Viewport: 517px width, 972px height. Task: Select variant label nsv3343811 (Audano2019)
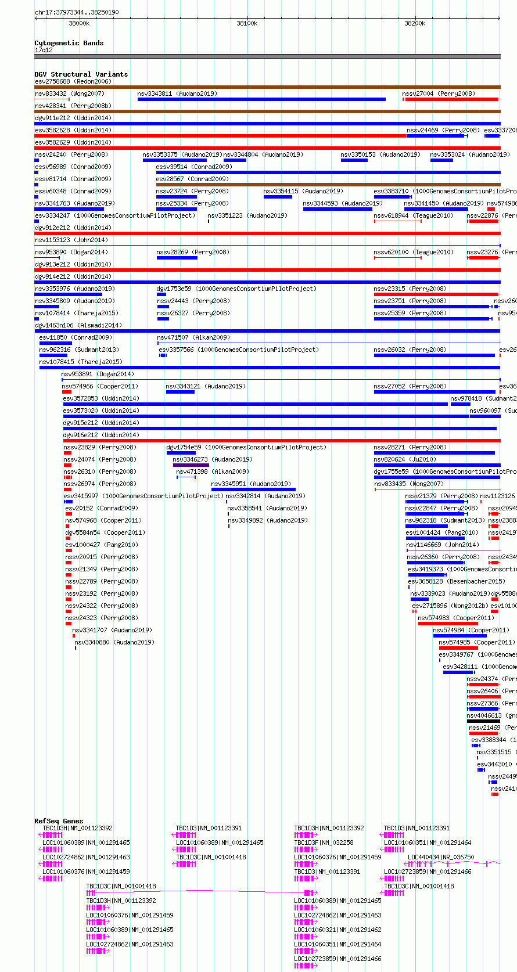pyautogui.click(x=177, y=93)
